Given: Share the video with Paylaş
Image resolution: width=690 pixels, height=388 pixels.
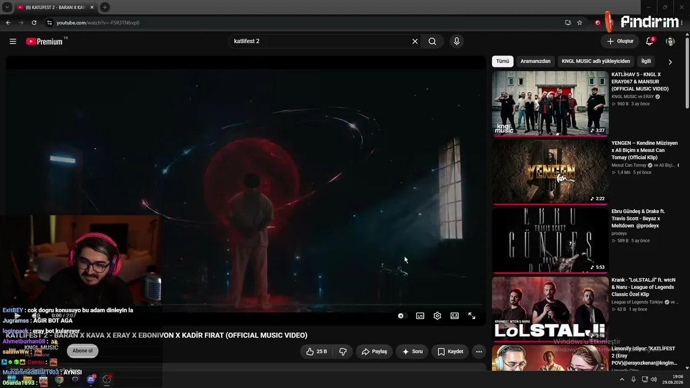Looking at the screenshot, I should 374,351.
